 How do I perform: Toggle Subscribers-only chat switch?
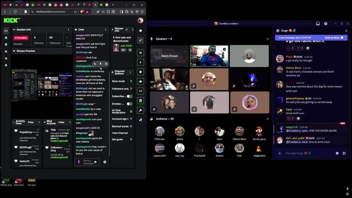point(129,96)
